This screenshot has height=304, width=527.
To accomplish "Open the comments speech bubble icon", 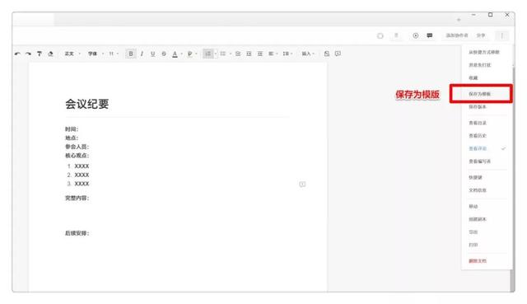I will click(430, 35).
